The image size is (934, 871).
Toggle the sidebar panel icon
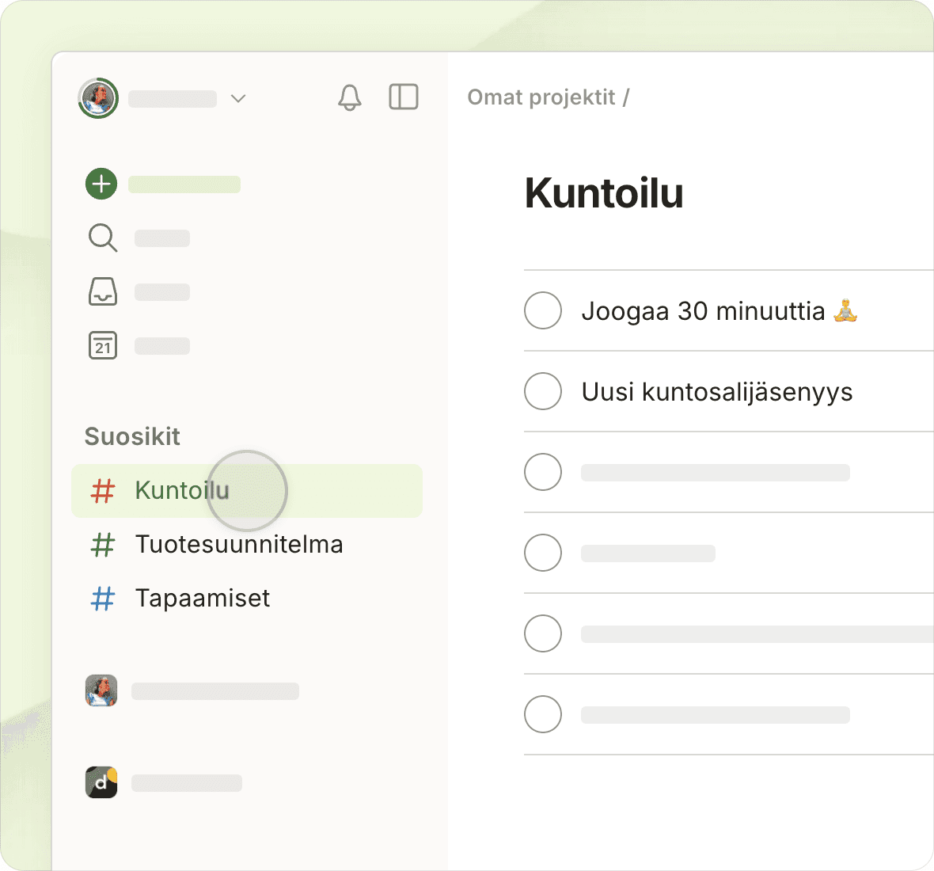click(403, 97)
